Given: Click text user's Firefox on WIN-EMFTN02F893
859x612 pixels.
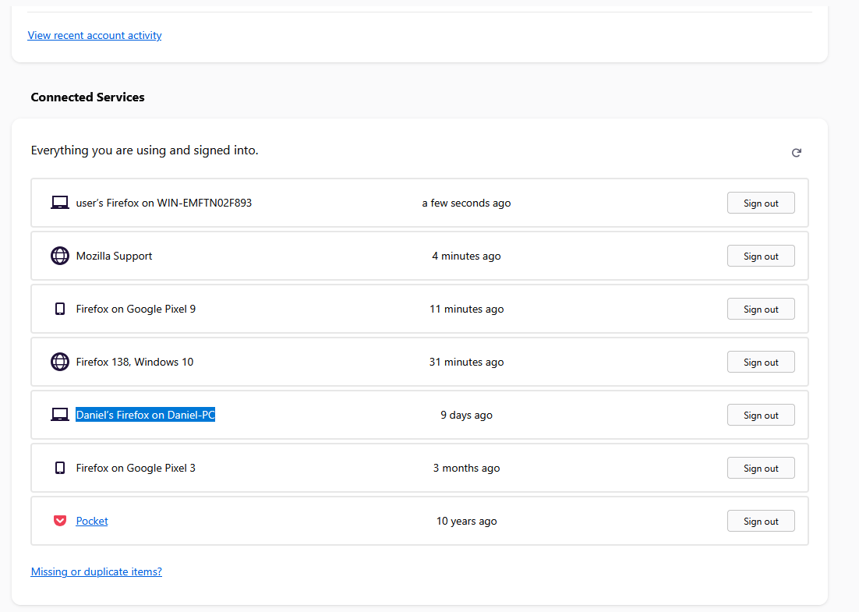Looking at the screenshot, I should point(164,203).
